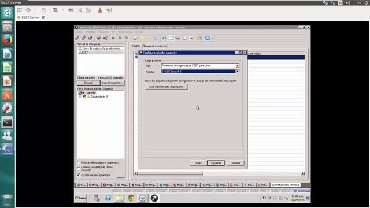Click the horizontal scrollbar right arrow

(x=303, y=173)
